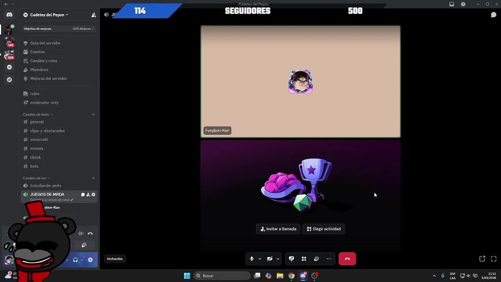Open noise suppression waveform icon
The image size is (501, 282).
click(81, 233)
